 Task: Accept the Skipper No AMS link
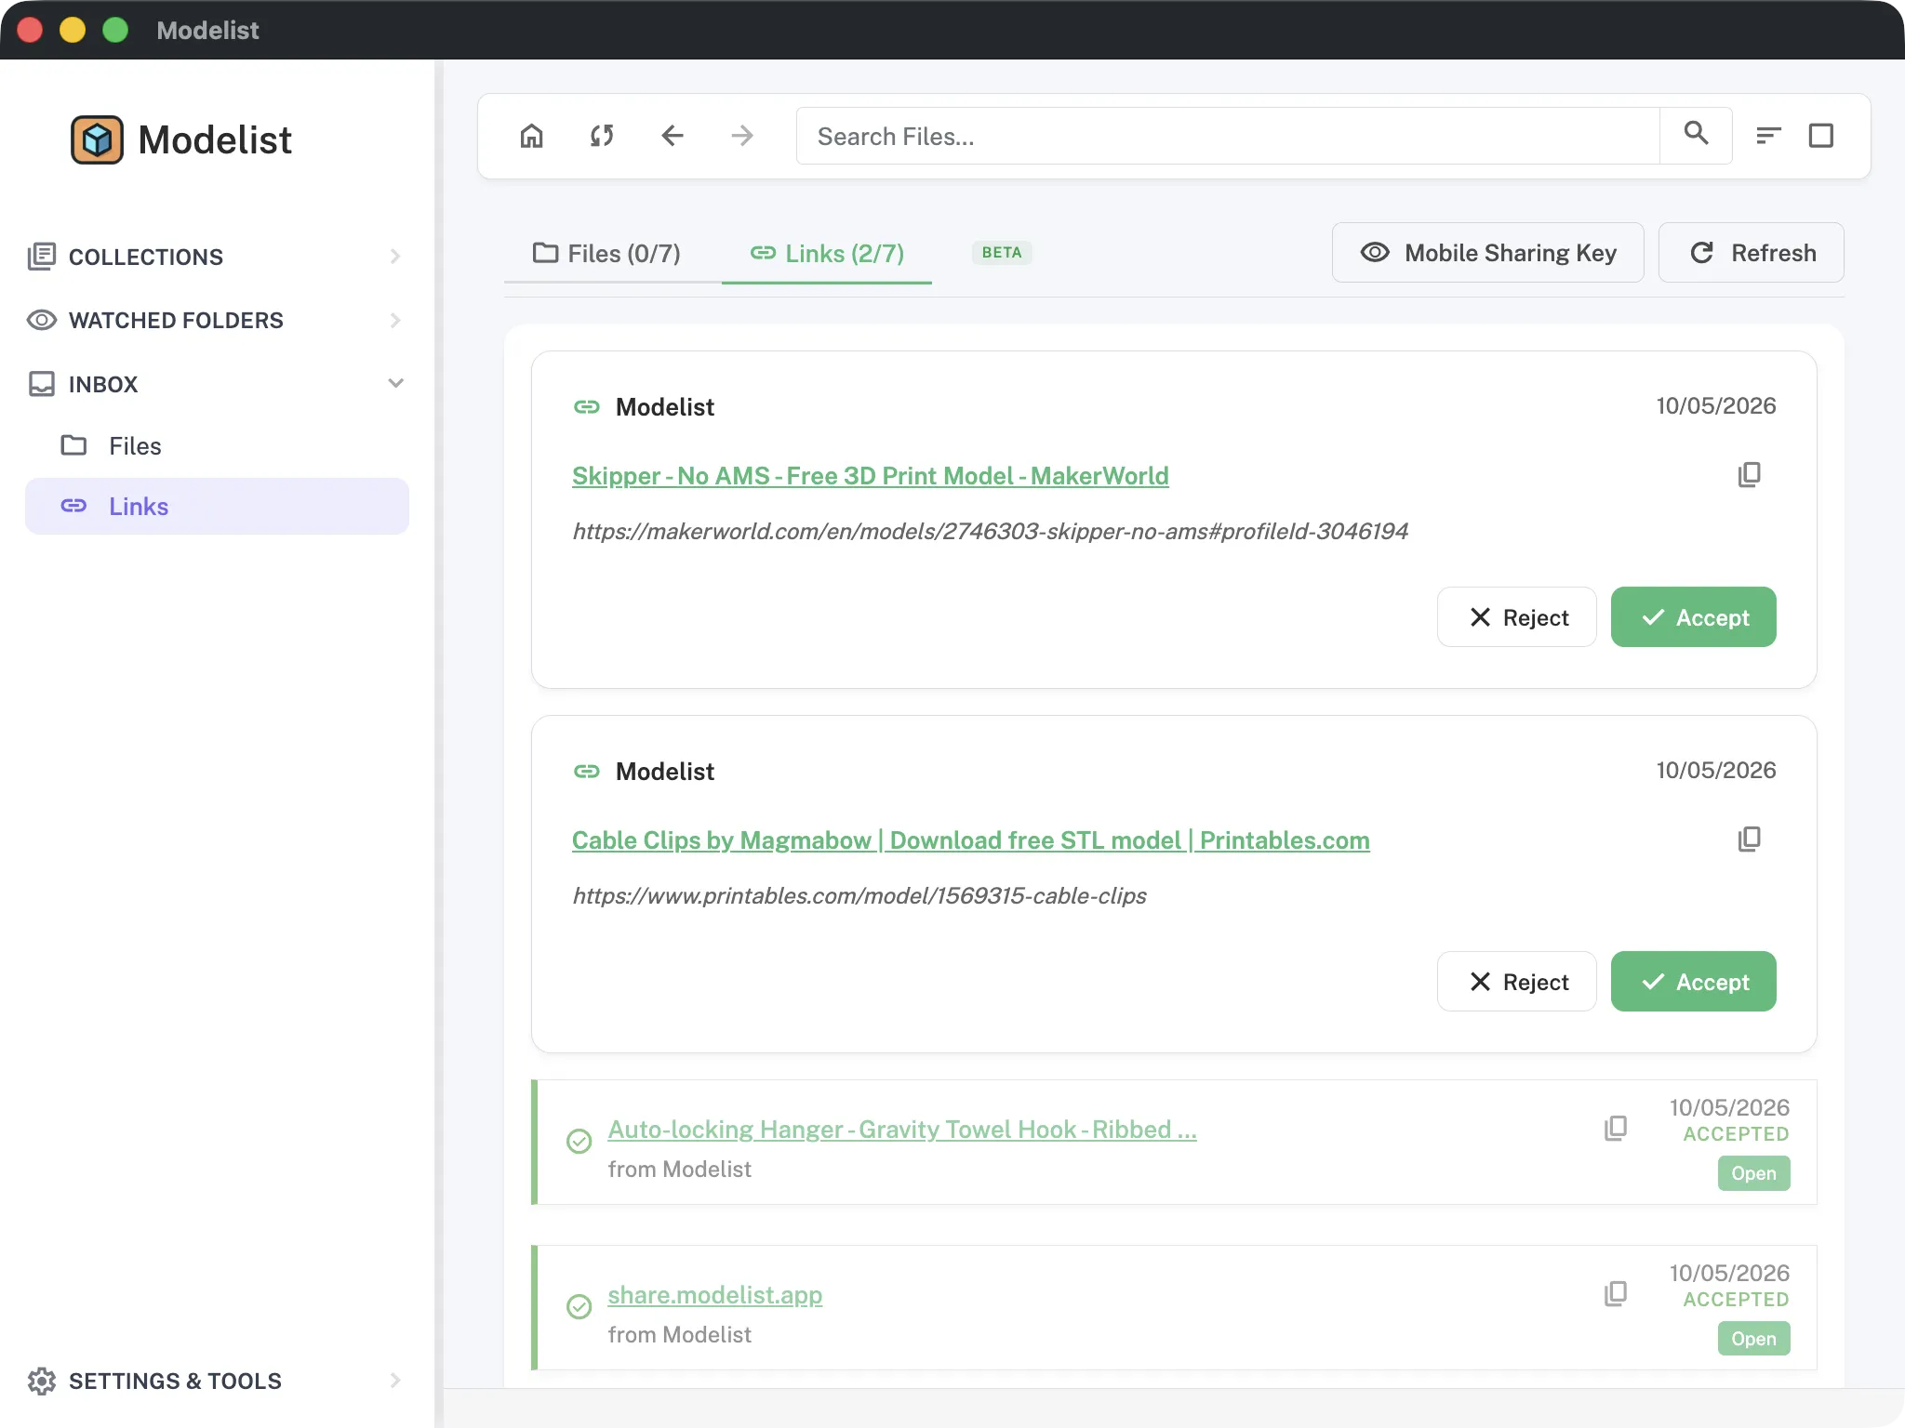pyautogui.click(x=1693, y=617)
